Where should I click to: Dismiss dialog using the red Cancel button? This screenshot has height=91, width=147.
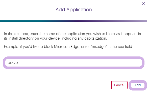click(119, 85)
